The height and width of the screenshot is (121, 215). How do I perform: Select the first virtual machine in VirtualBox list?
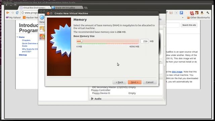click(x=42, y=29)
